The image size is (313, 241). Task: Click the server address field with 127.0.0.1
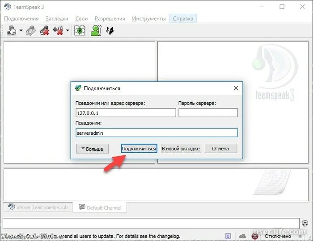tap(126, 113)
